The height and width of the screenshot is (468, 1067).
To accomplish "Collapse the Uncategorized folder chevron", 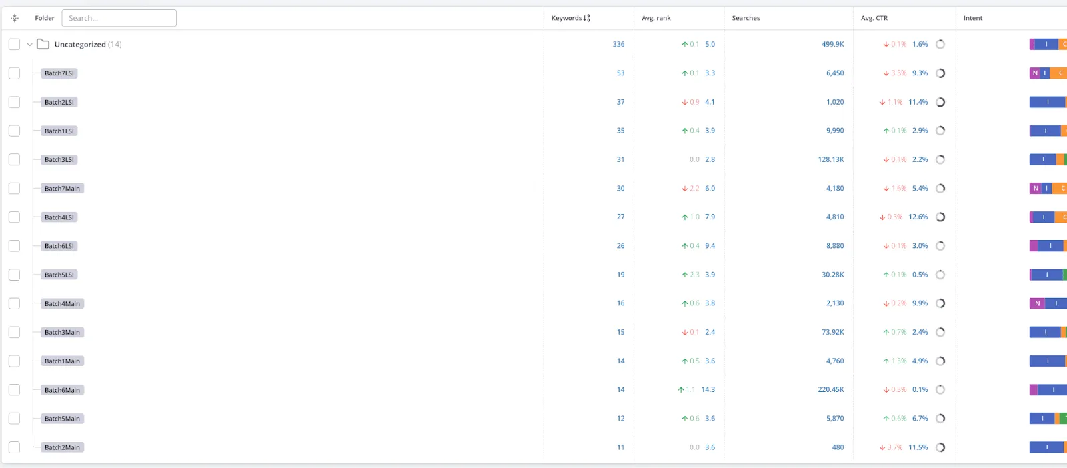I will tap(29, 45).
